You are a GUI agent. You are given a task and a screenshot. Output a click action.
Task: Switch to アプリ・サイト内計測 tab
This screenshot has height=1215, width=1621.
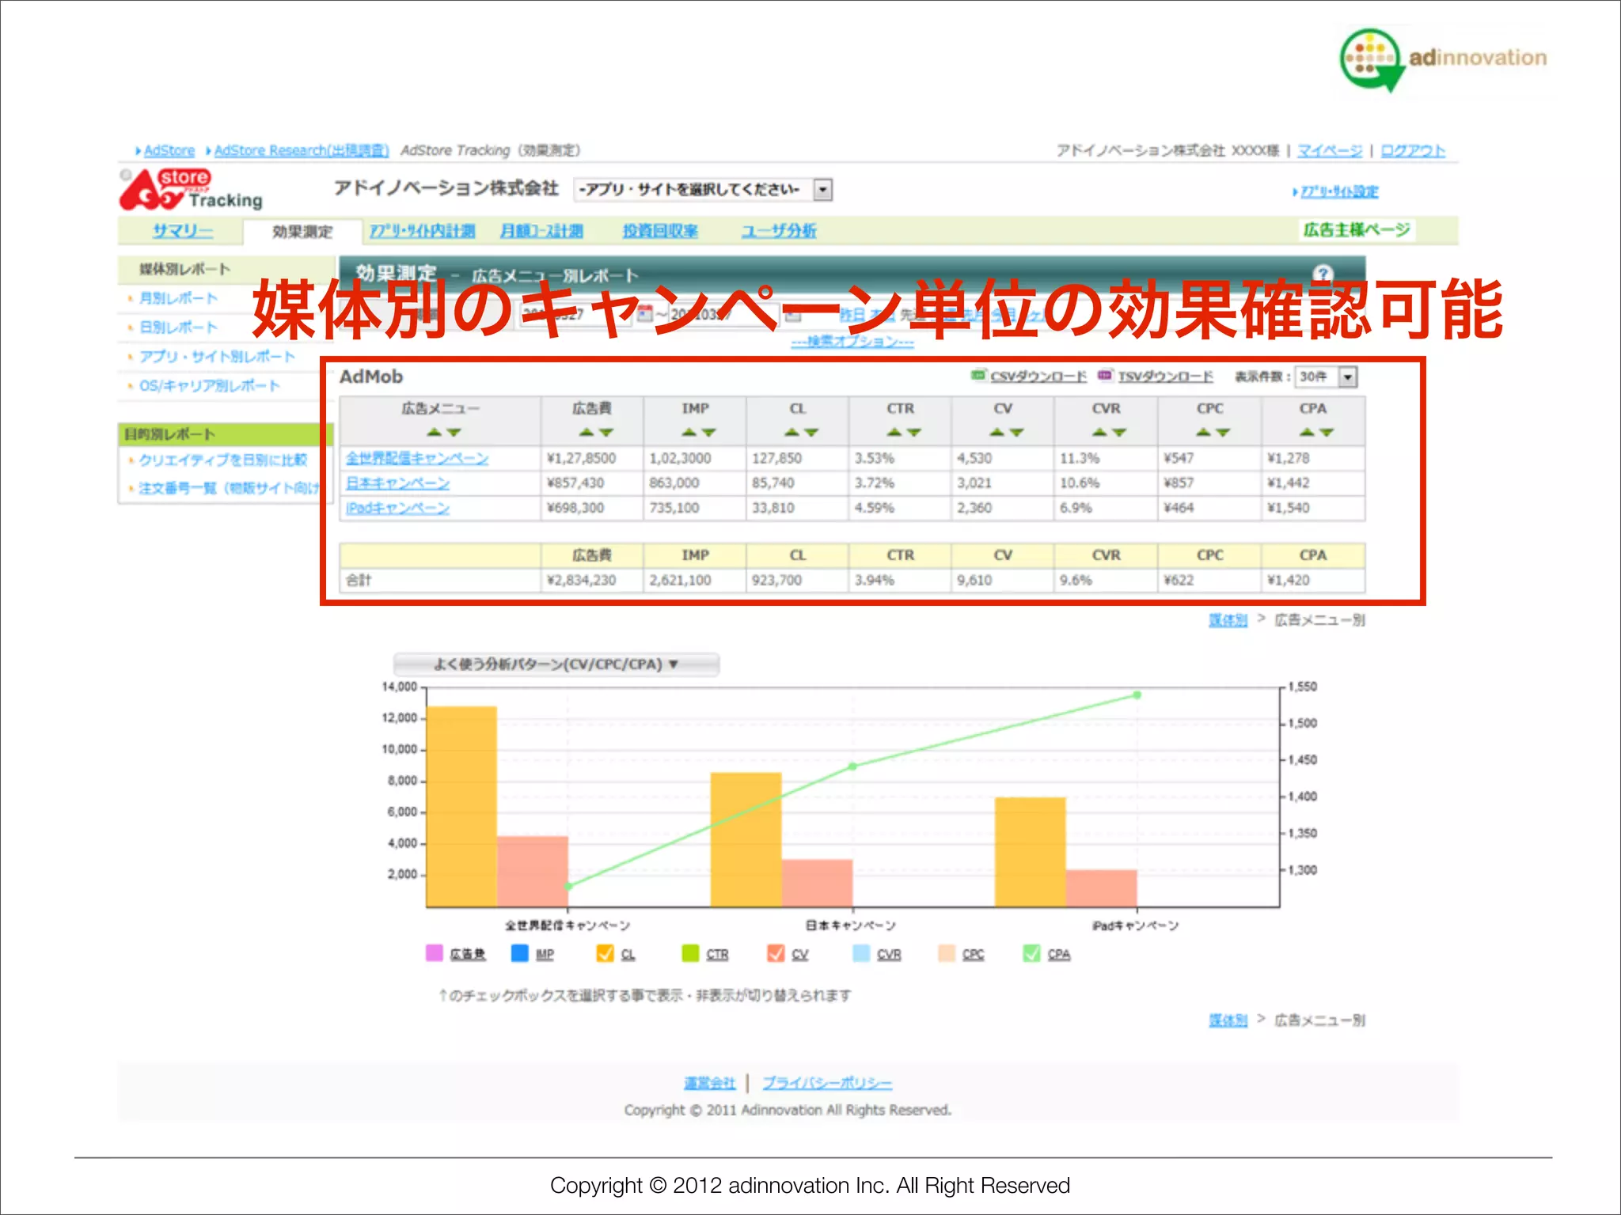(422, 231)
